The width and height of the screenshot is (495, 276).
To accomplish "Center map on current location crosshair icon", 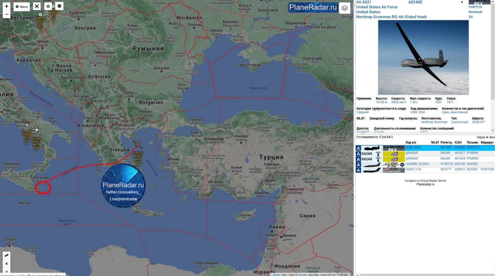I will [x=48, y=6].
